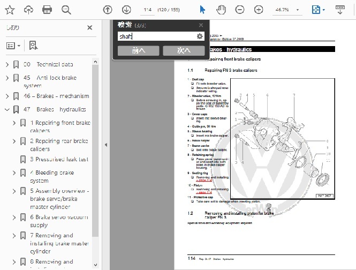
Task: Click the 前へ previous result button
Action: [x=139, y=51]
